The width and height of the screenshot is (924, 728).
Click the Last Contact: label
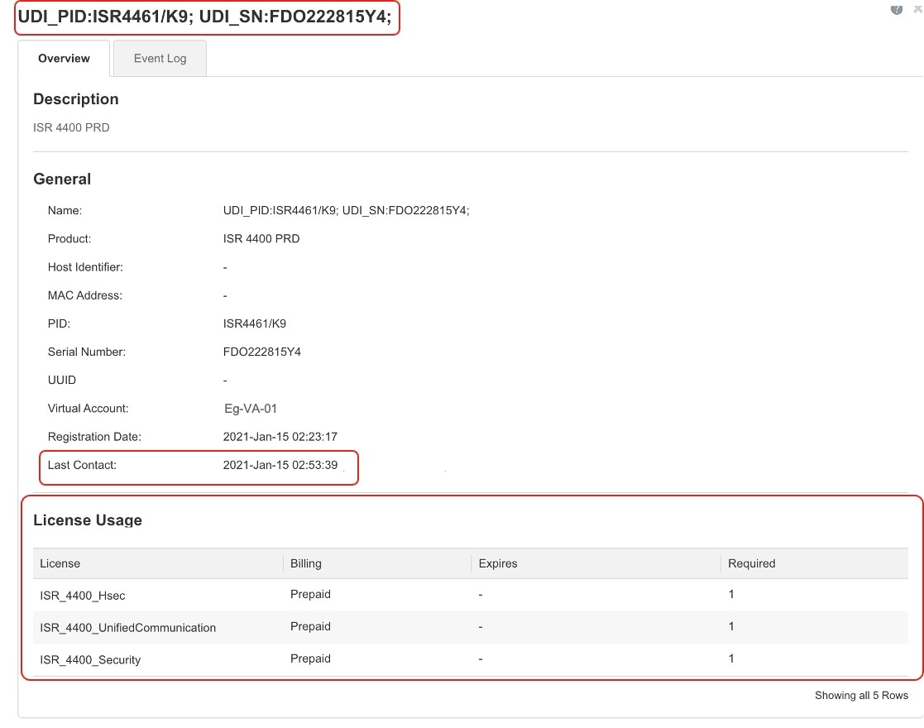82,465
